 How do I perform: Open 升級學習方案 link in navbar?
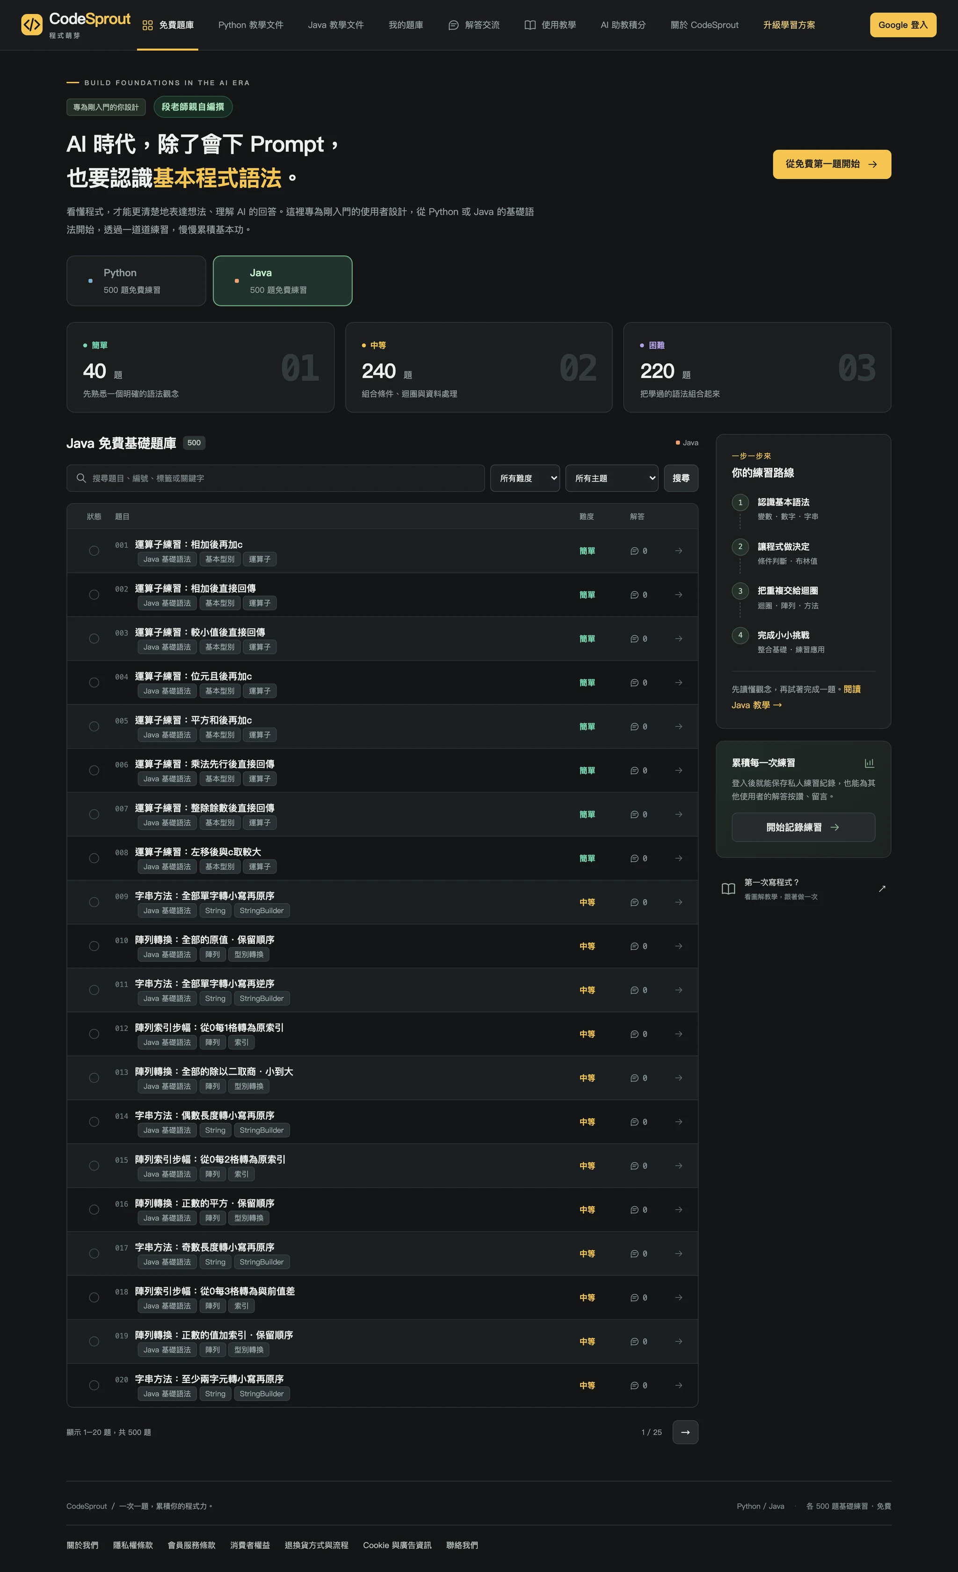789,25
